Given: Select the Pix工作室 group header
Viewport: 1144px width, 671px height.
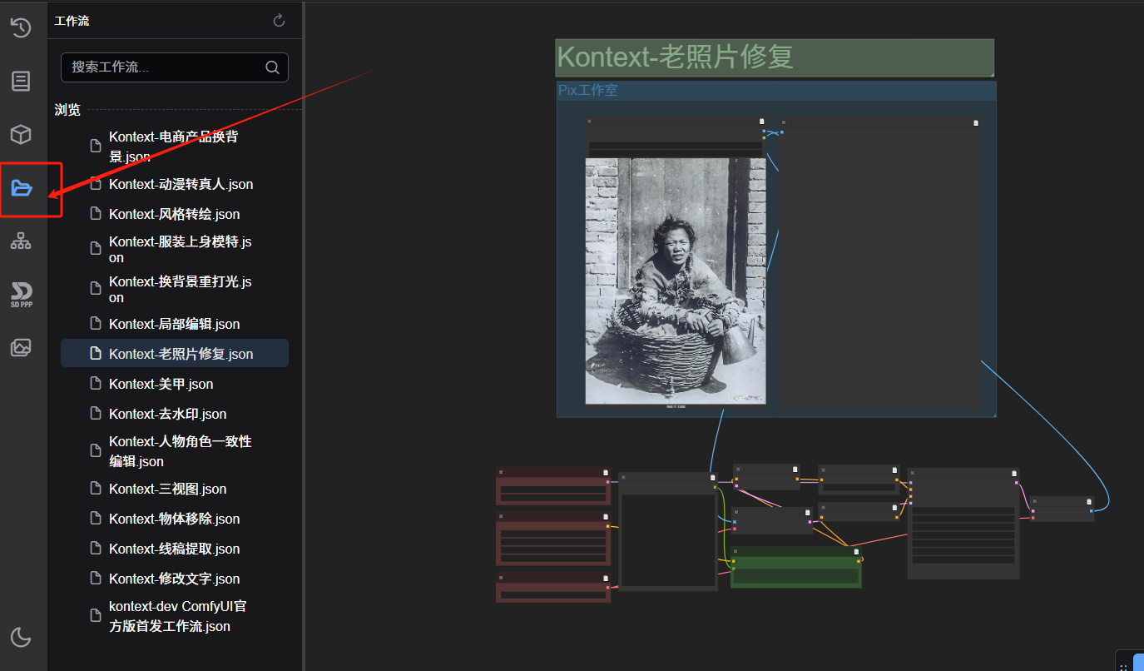Looking at the screenshot, I should [775, 91].
